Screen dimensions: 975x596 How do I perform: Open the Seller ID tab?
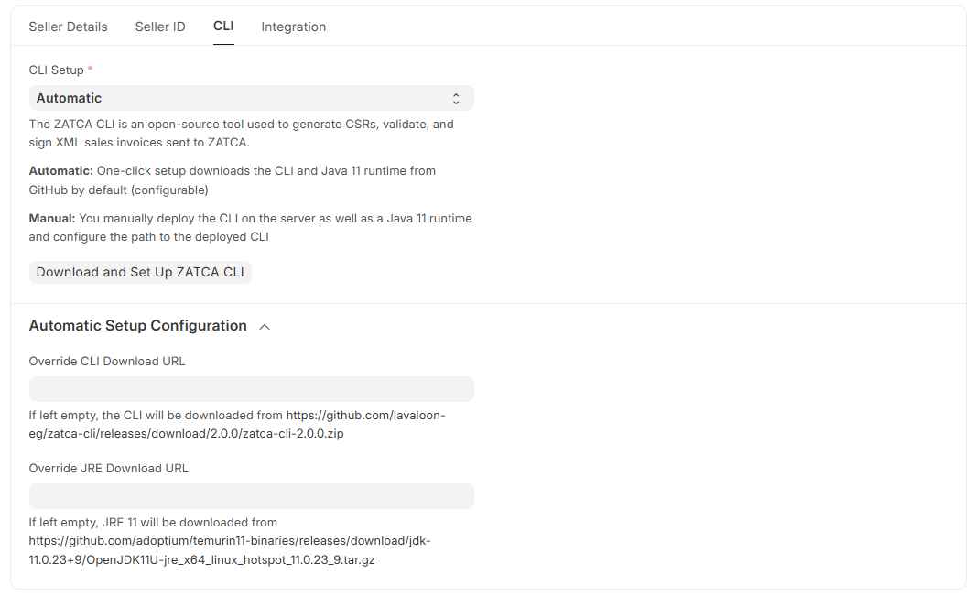(160, 27)
